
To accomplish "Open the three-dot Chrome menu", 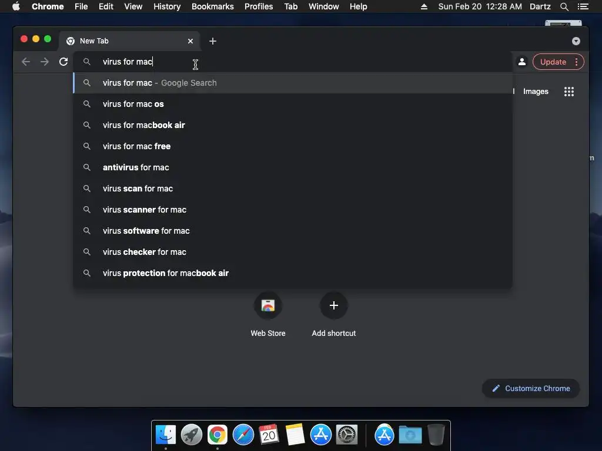I will [x=576, y=62].
